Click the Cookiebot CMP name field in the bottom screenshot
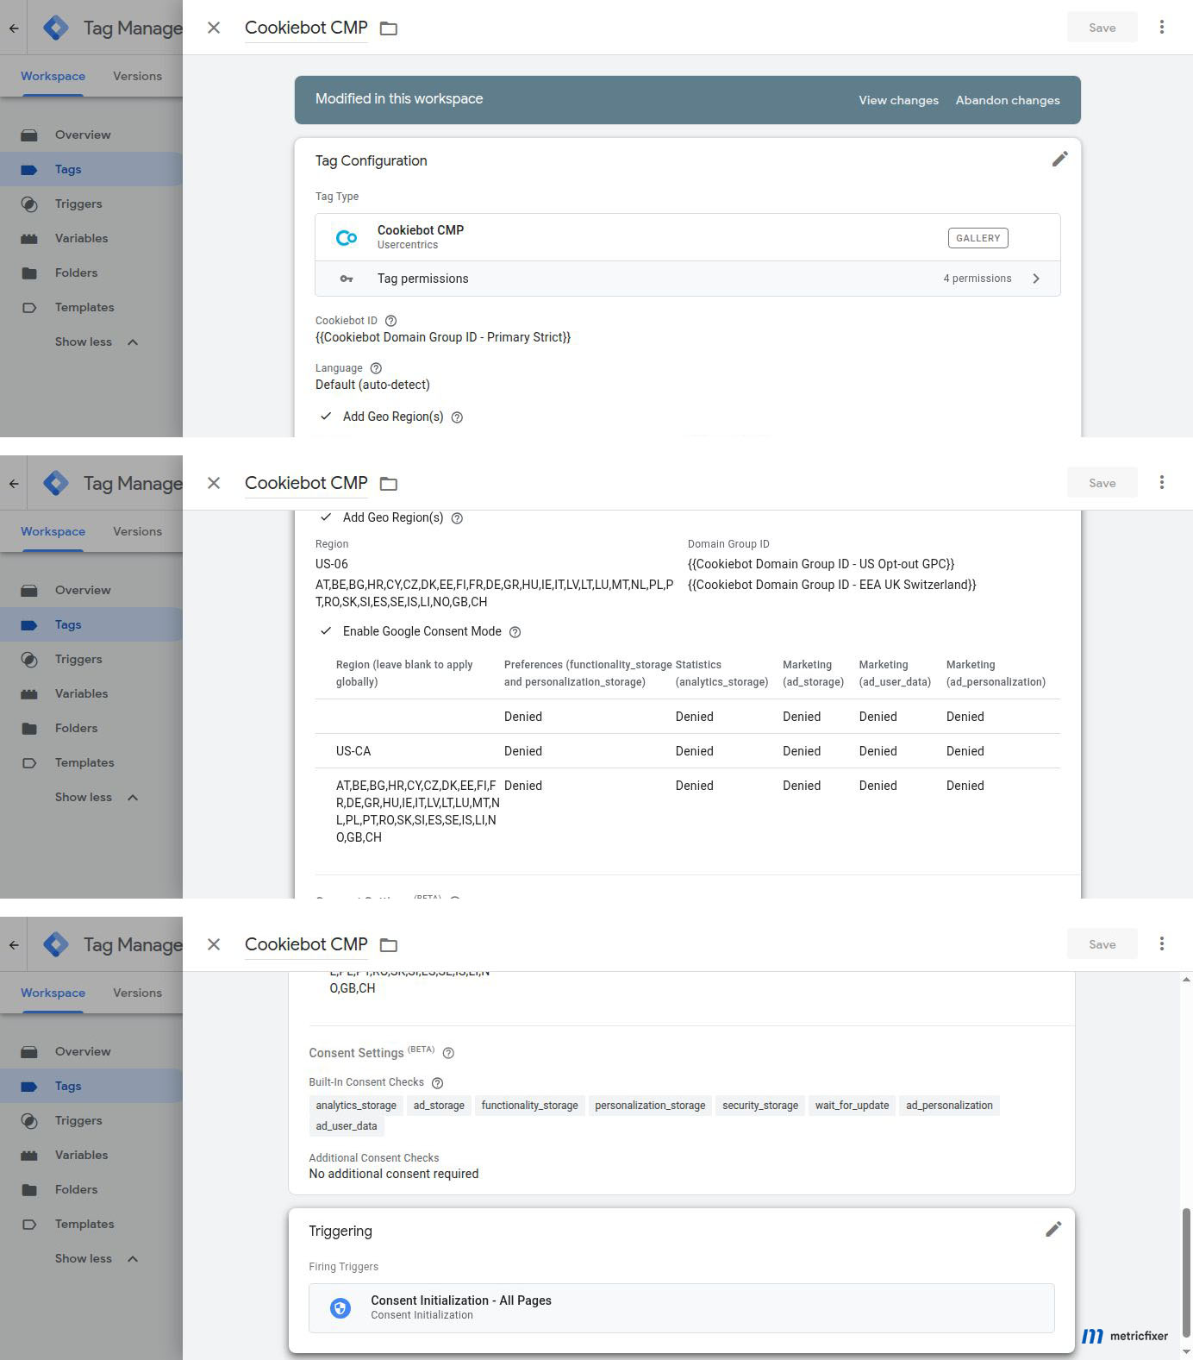Image resolution: width=1193 pixels, height=1360 pixels. 306,944
